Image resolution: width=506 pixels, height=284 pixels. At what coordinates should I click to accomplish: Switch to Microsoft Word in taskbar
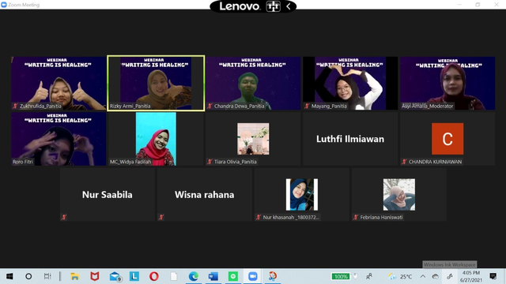[x=213, y=276]
